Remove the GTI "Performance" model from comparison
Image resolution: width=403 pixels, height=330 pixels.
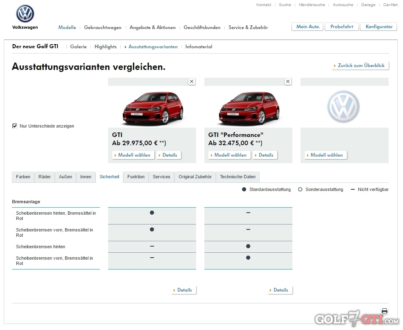tap(288, 82)
